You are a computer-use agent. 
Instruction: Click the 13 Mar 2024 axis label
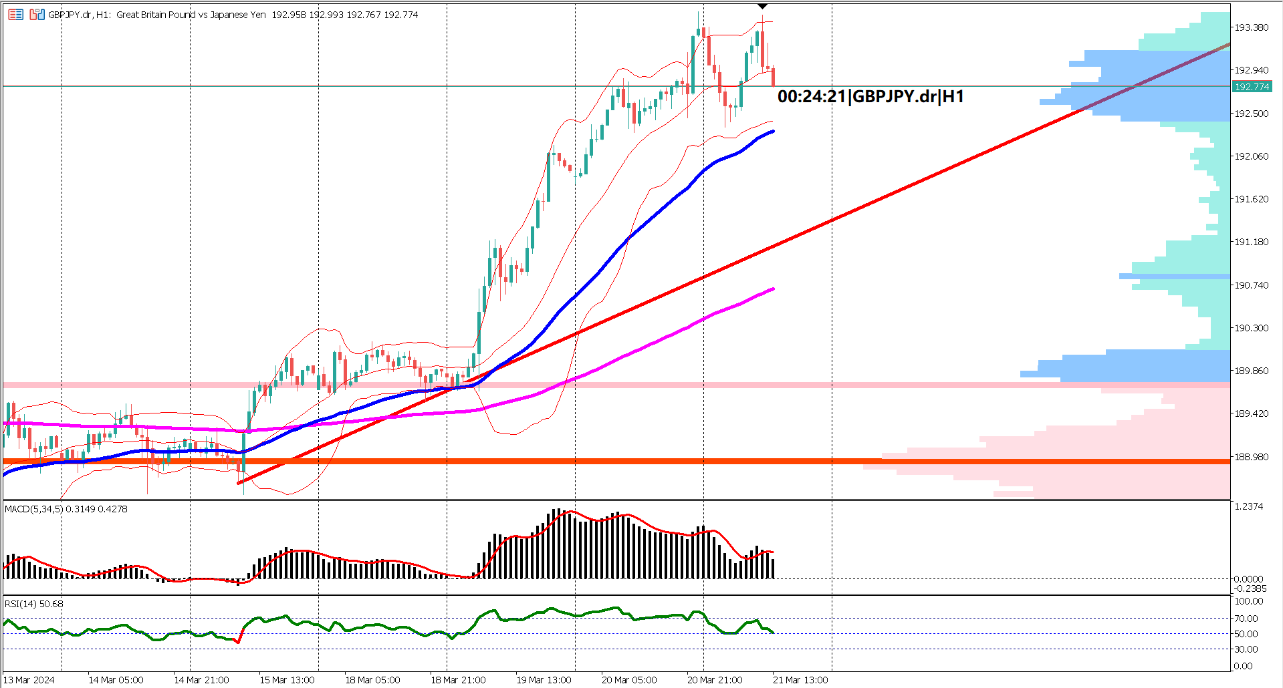28,679
